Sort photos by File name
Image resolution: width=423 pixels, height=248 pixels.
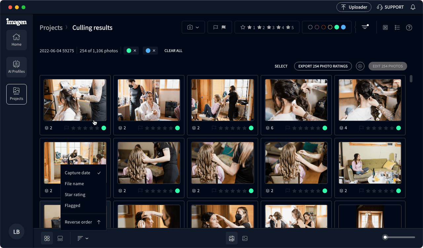tap(74, 184)
